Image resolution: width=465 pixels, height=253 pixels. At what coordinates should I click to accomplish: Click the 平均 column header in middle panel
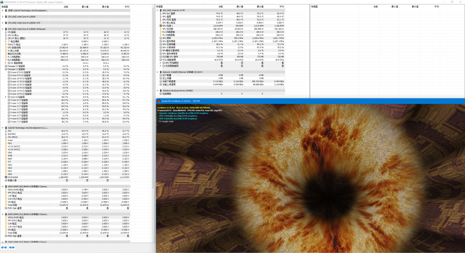click(281, 7)
